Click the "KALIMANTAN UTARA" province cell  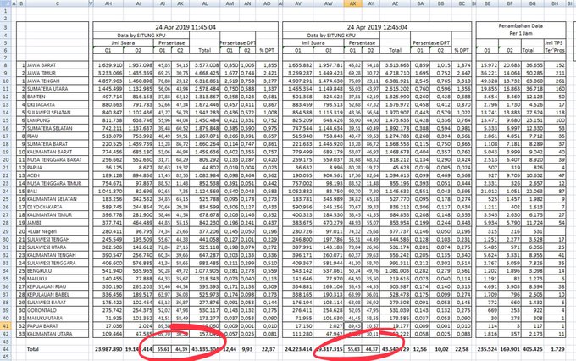point(58,334)
